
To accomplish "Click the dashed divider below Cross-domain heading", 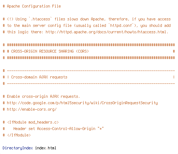I will (89, 83).
